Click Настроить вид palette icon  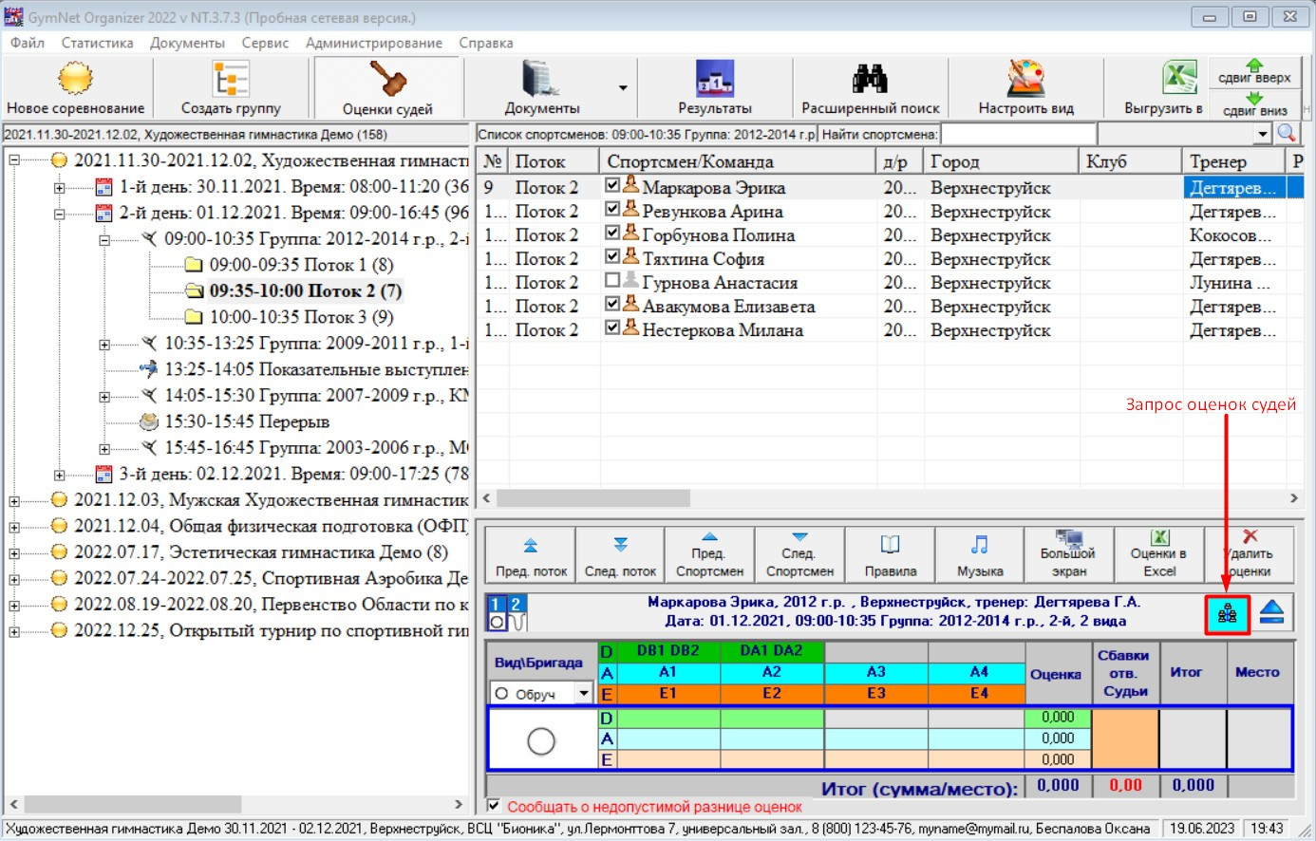(x=1025, y=80)
